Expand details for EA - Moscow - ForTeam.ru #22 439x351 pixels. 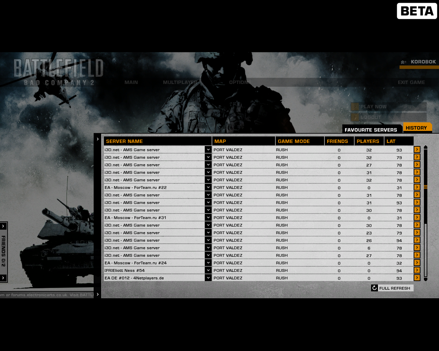pyautogui.click(x=208, y=187)
